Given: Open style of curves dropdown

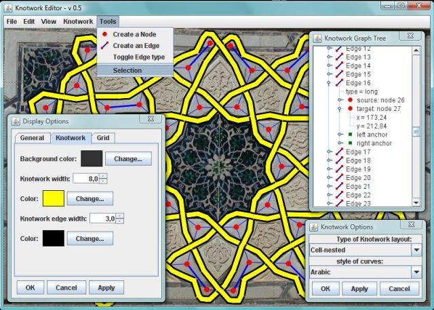Looking at the screenshot, I should [416, 272].
